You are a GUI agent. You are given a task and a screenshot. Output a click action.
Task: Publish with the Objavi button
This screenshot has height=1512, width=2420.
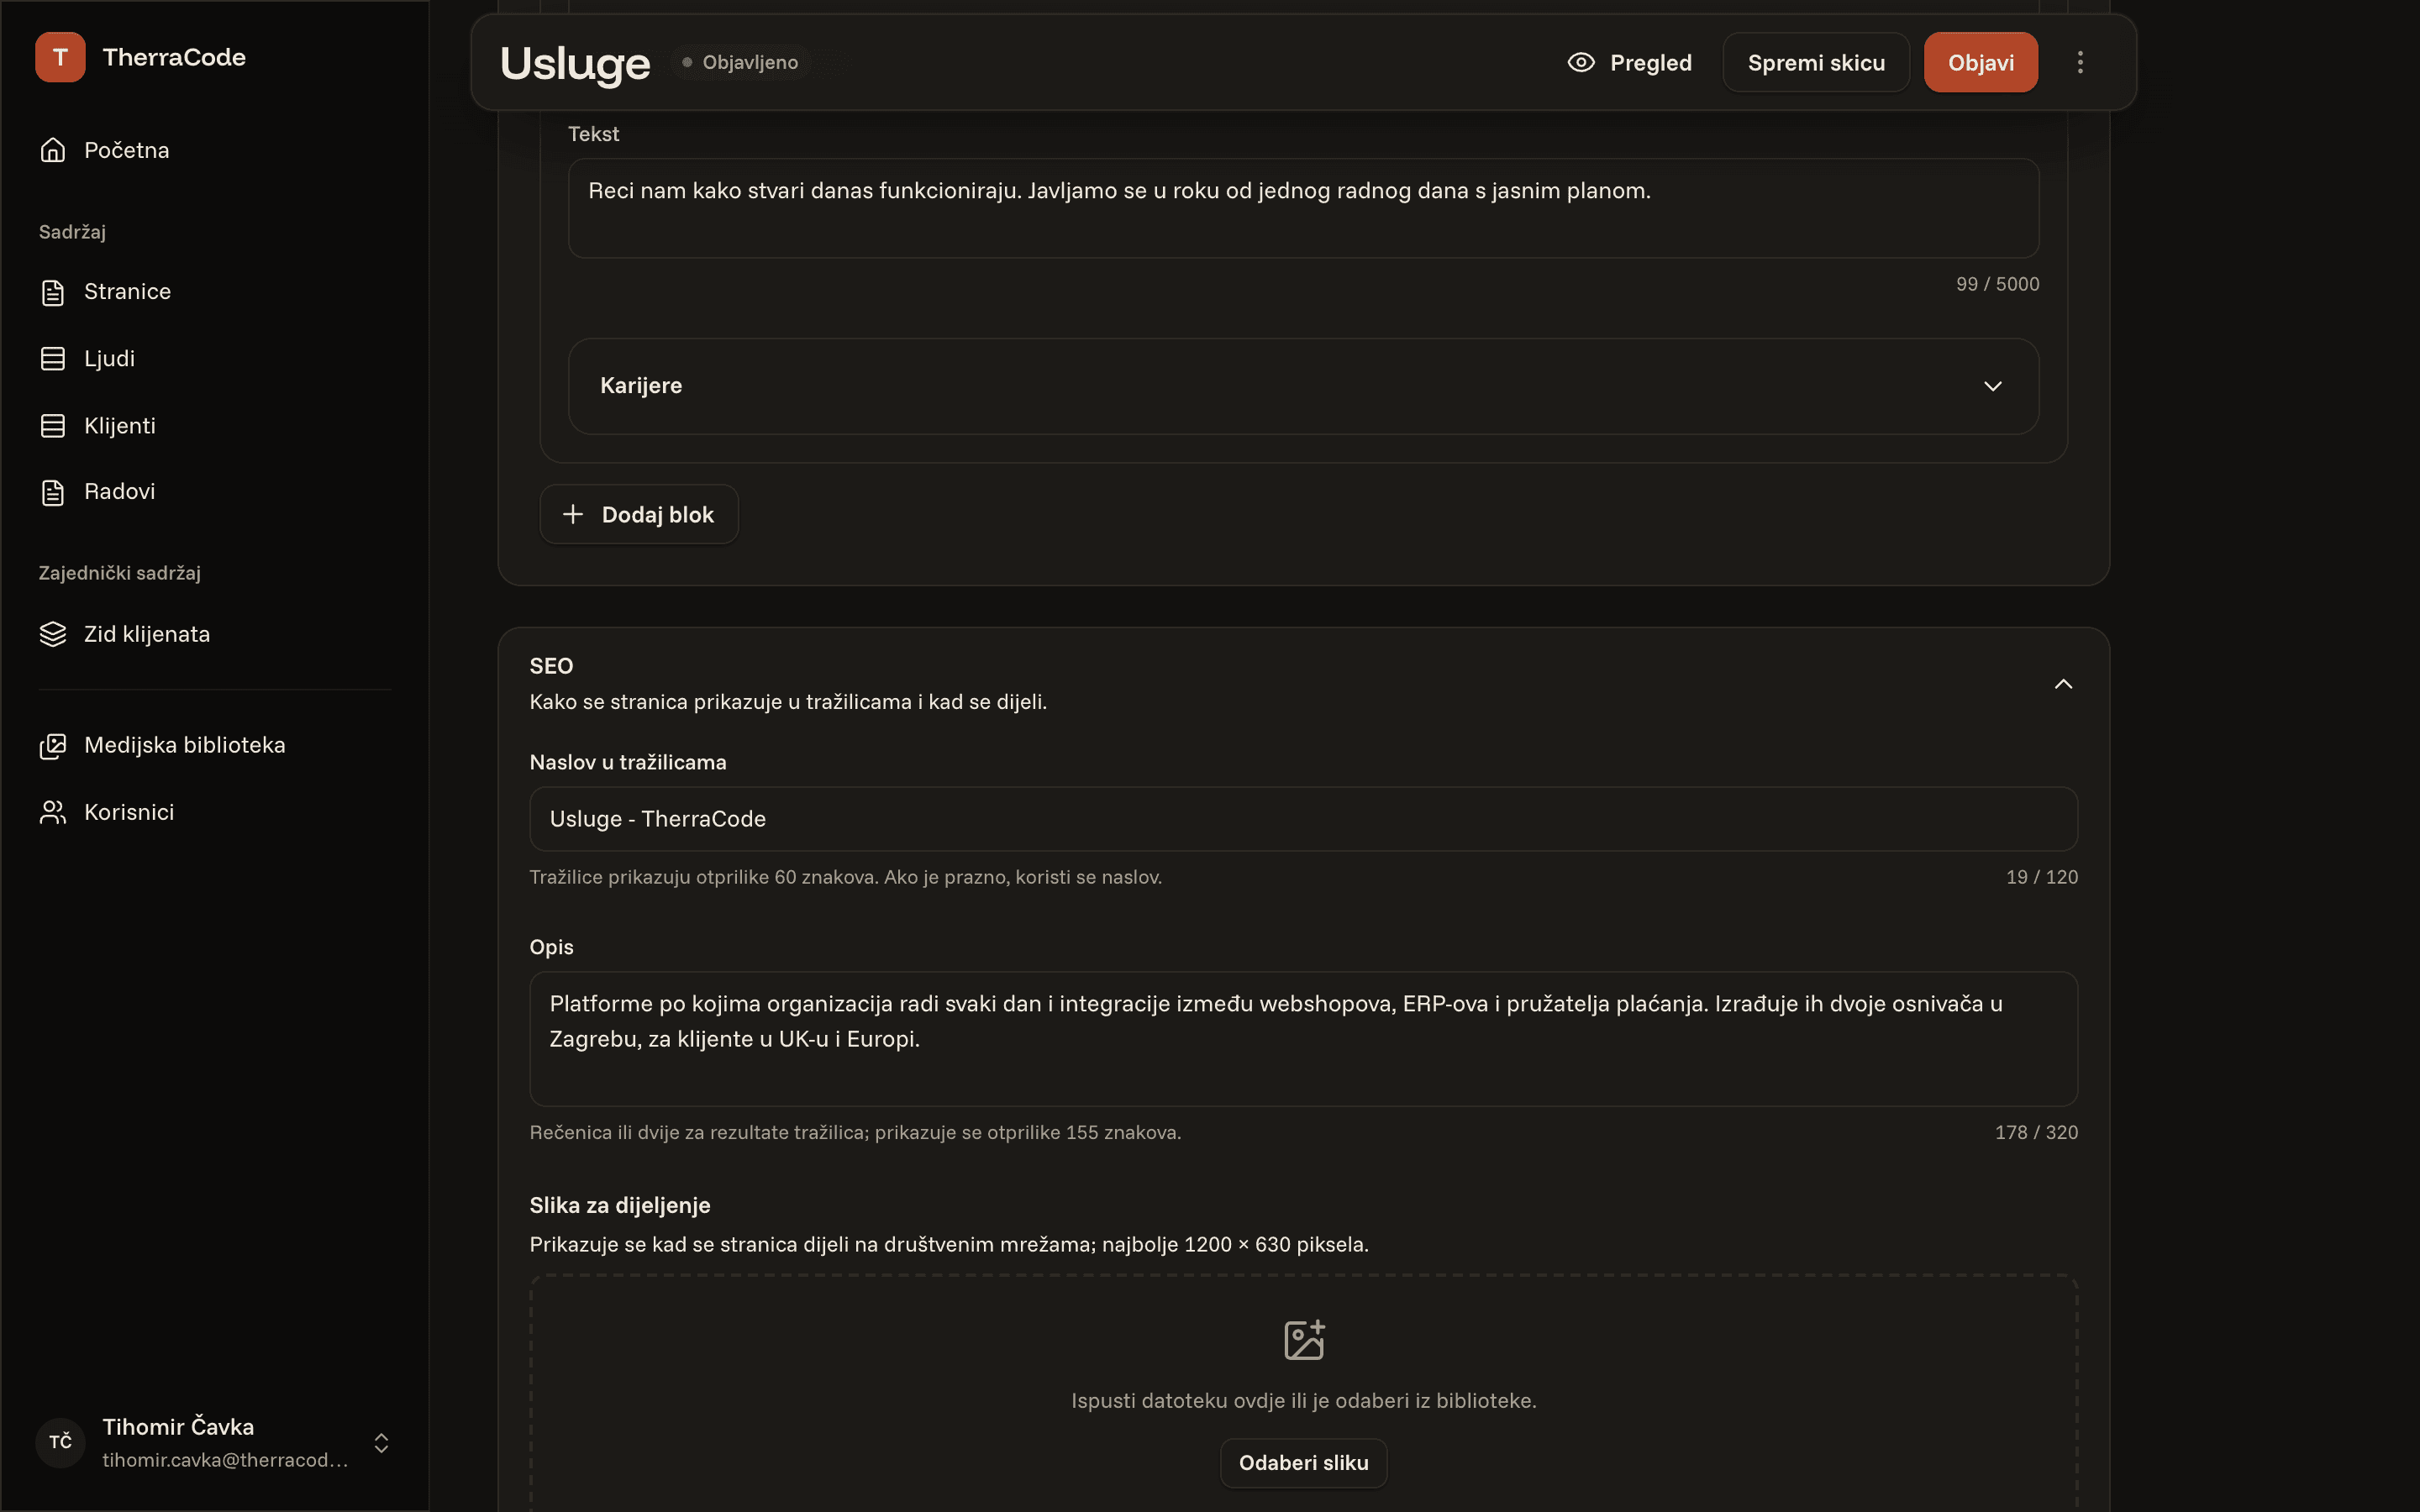[x=1980, y=62]
